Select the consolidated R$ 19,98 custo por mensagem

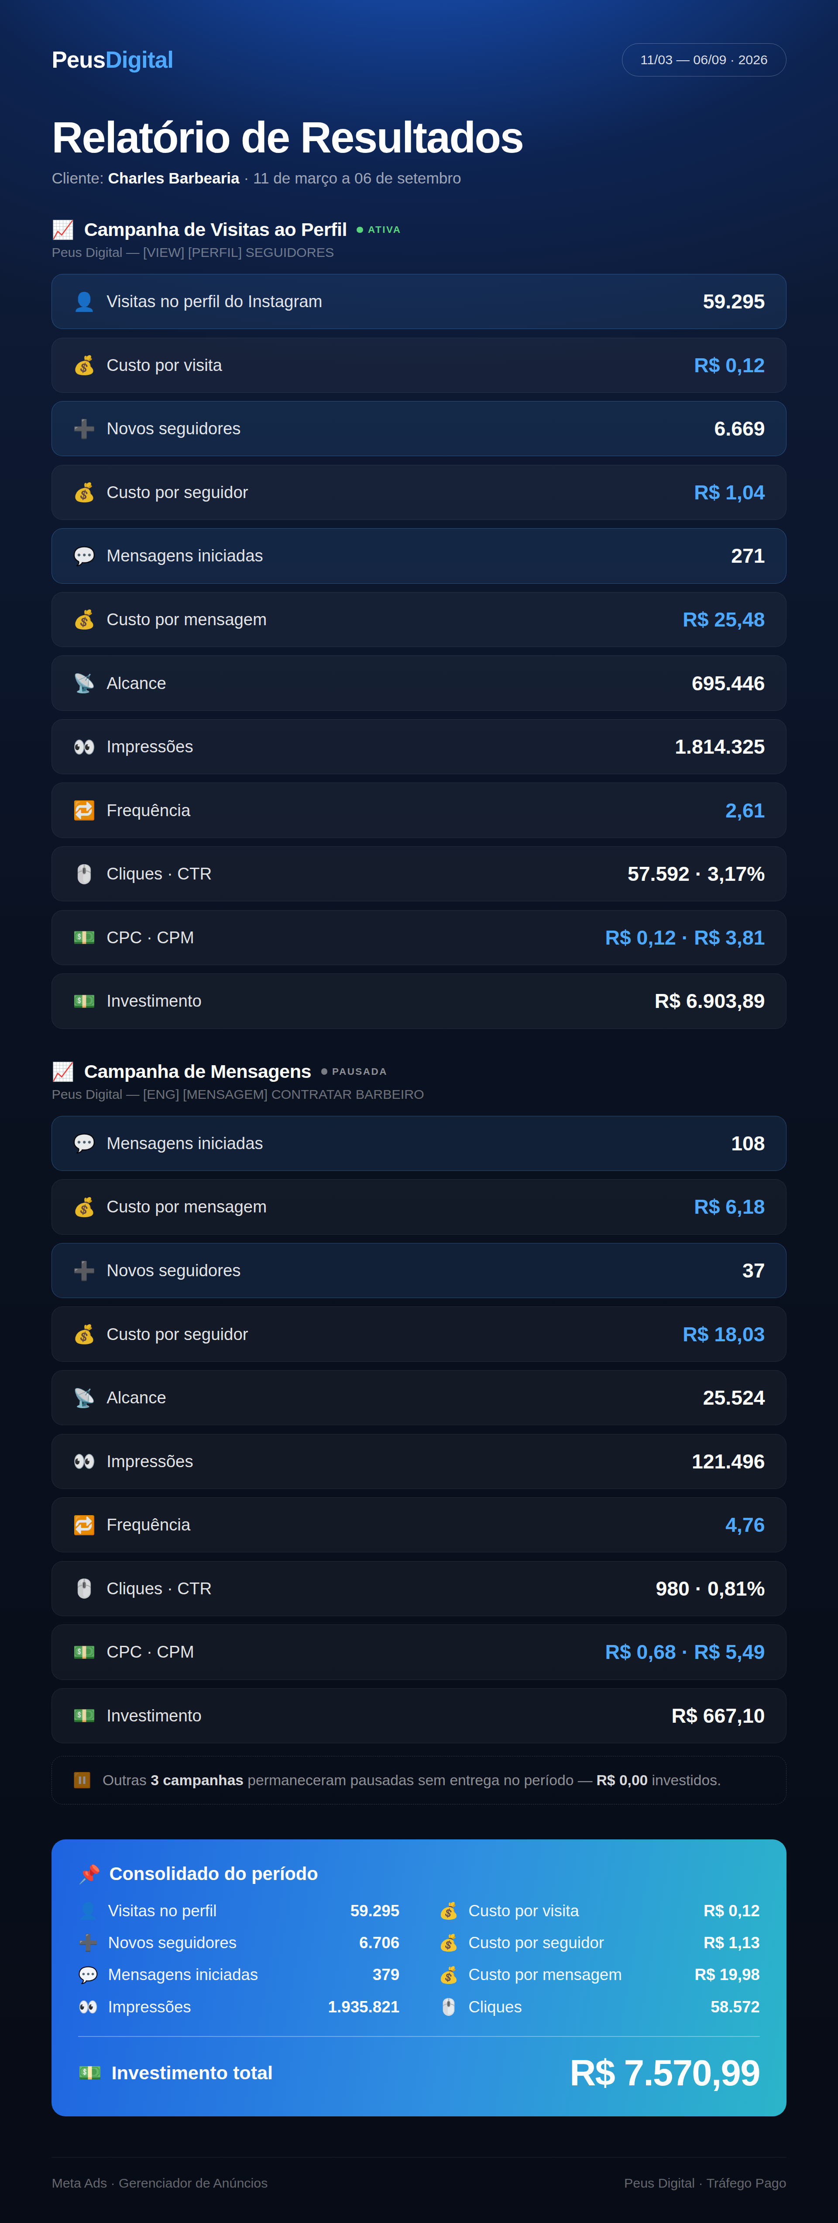[x=727, y=1974]
